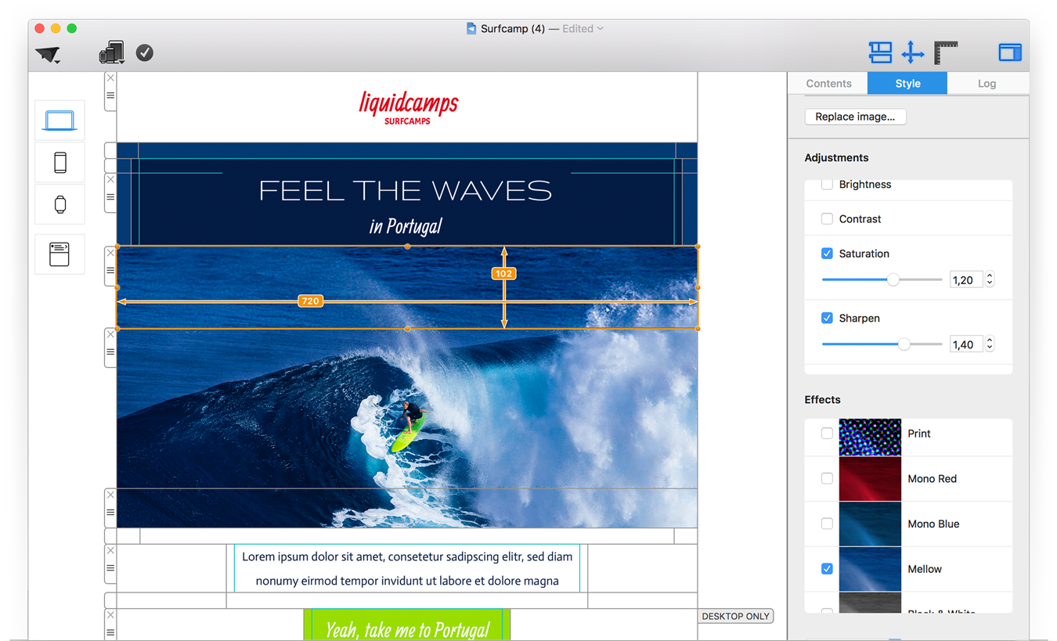Viewport: 1057px width, 641px height.
Task: Delete the FEEL THE WAVES row
Action: pos(110,180)
